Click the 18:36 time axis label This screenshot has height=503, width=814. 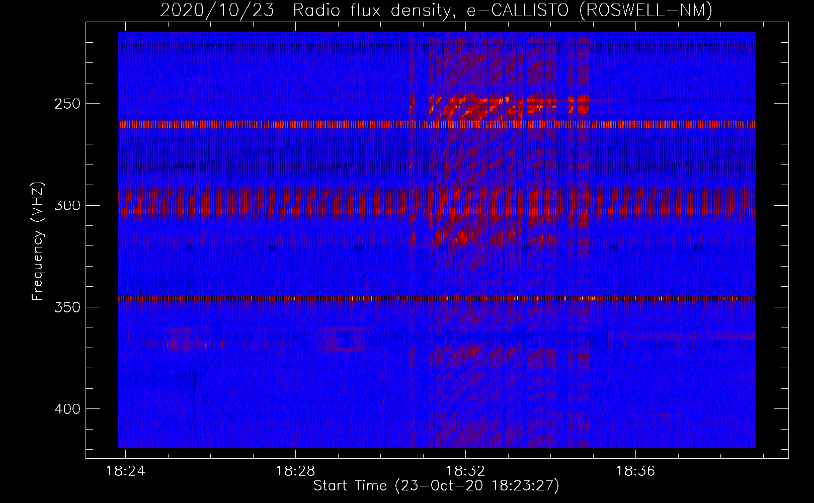pyautogui.click(x=635, y=471)
